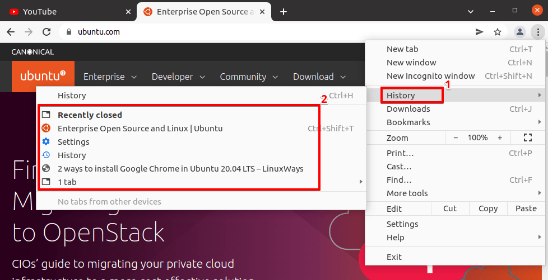Close the YouTube tab

(x=128, y=12)
